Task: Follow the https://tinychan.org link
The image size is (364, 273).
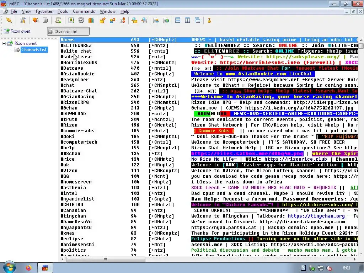Action: (316, 216)
